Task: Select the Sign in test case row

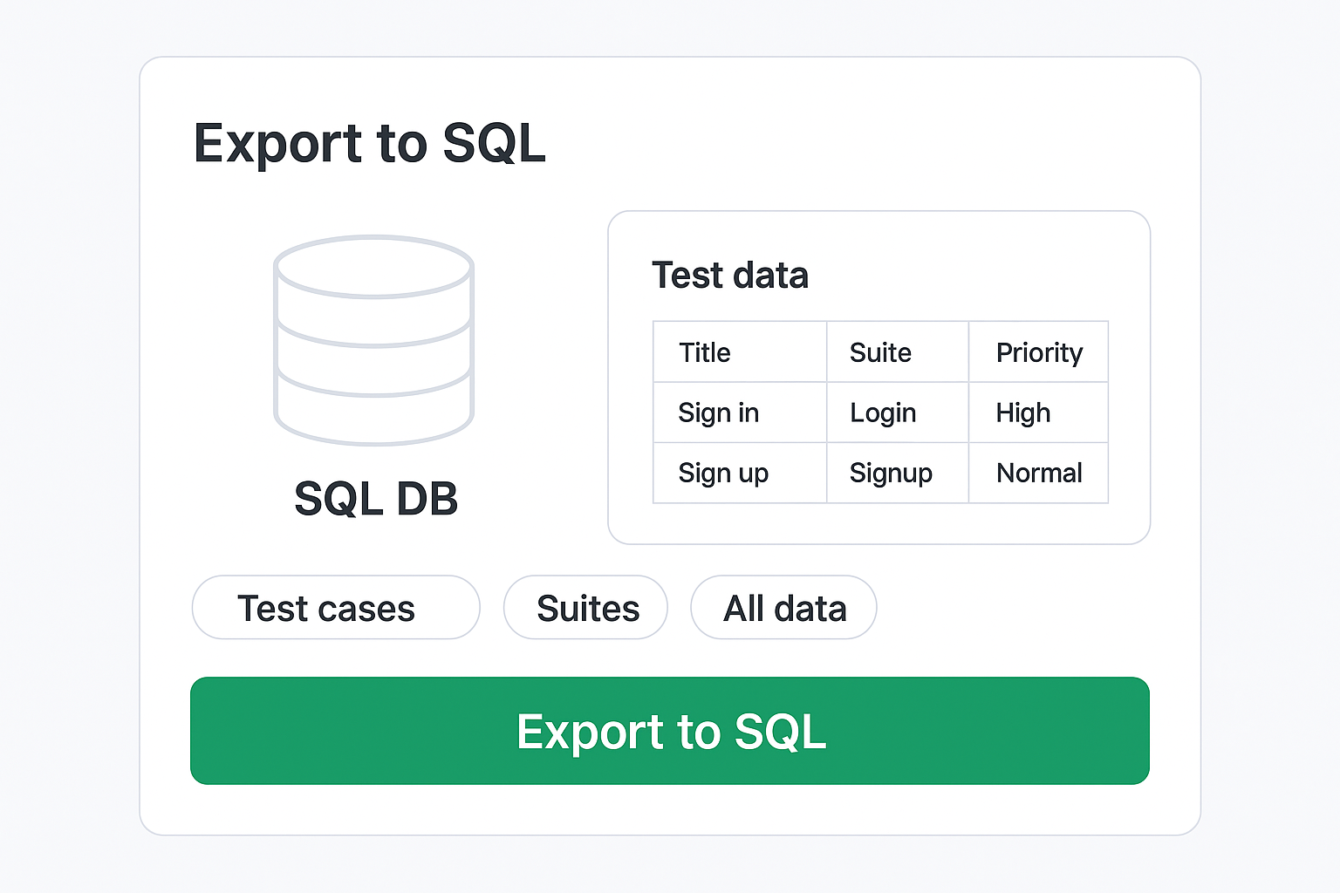Action: click(x=879, y=412)
